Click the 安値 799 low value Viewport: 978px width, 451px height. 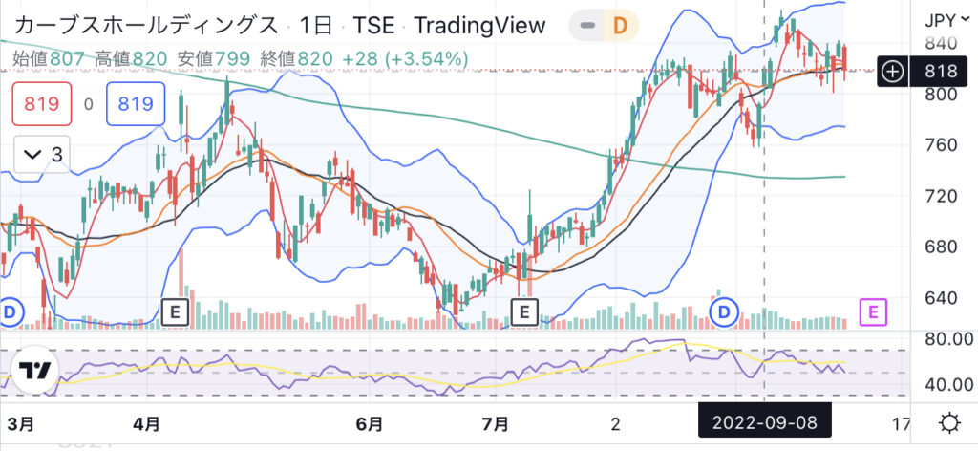click(214, 58)
